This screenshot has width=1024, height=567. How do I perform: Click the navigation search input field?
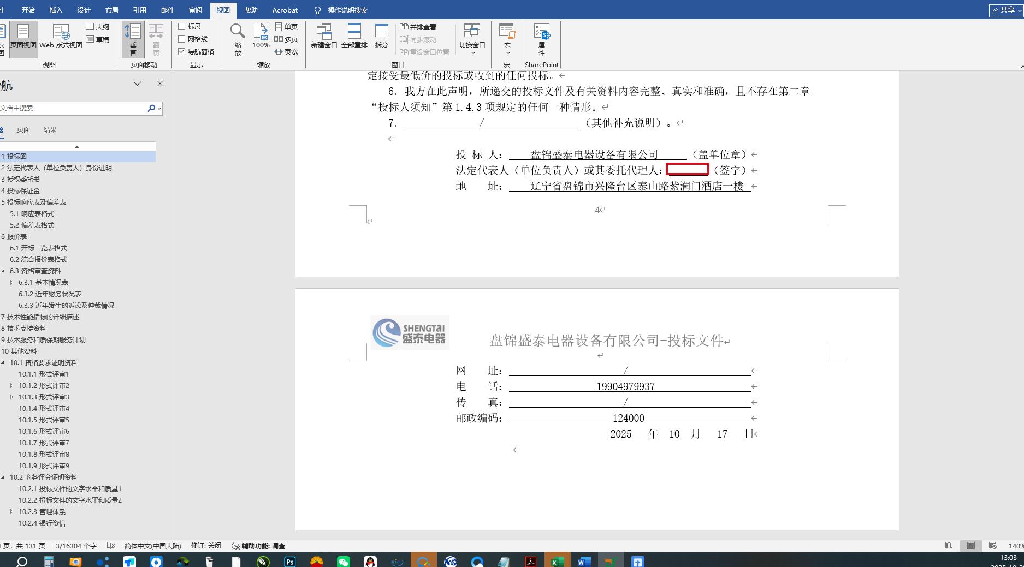point(73,108)
